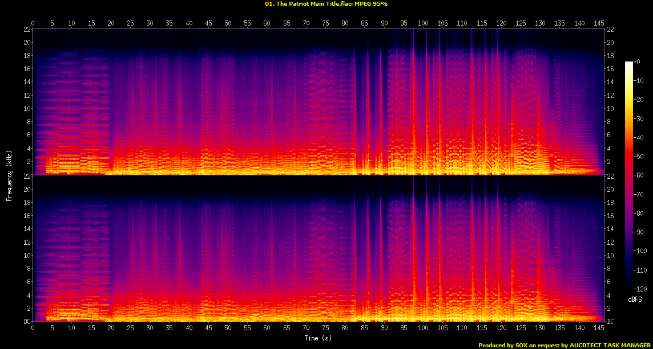Viewport: 653px width, 349px height.
Task: Click the "MPEG 95%" detection result in the title
Action: (371, 4)
